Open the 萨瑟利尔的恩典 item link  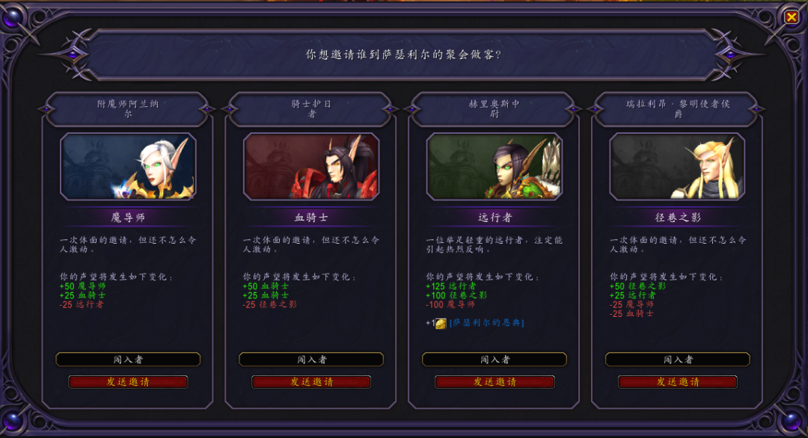(x=487, y=323)
